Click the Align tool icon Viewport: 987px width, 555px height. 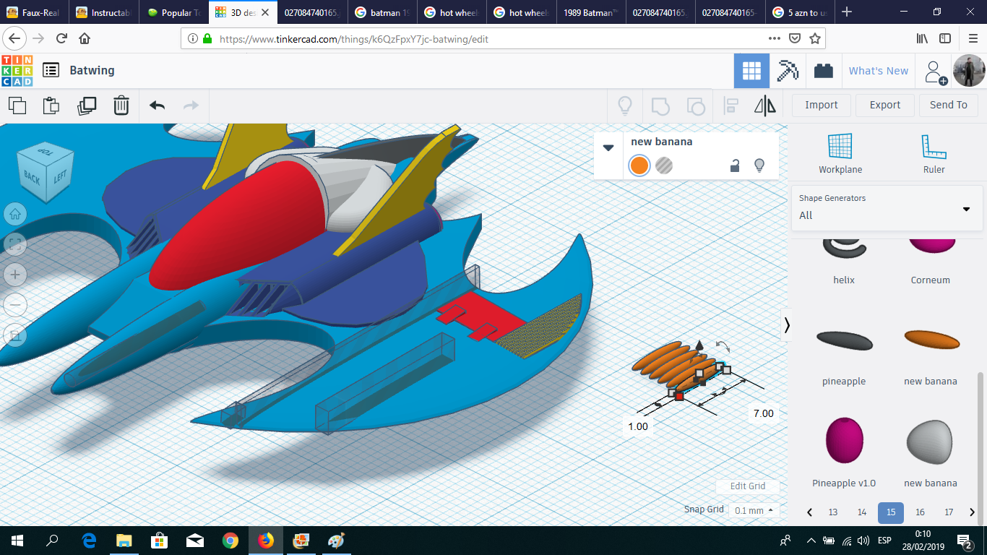[x=730, y=106]
